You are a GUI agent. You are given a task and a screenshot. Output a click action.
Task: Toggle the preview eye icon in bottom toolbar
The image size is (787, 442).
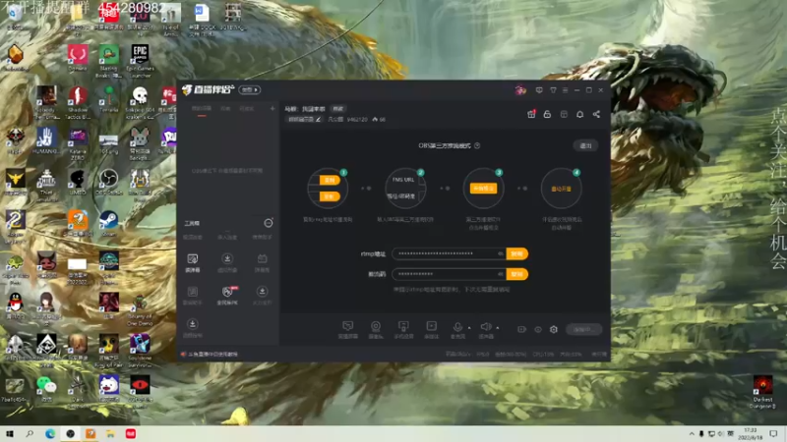(x=538, y=329)
